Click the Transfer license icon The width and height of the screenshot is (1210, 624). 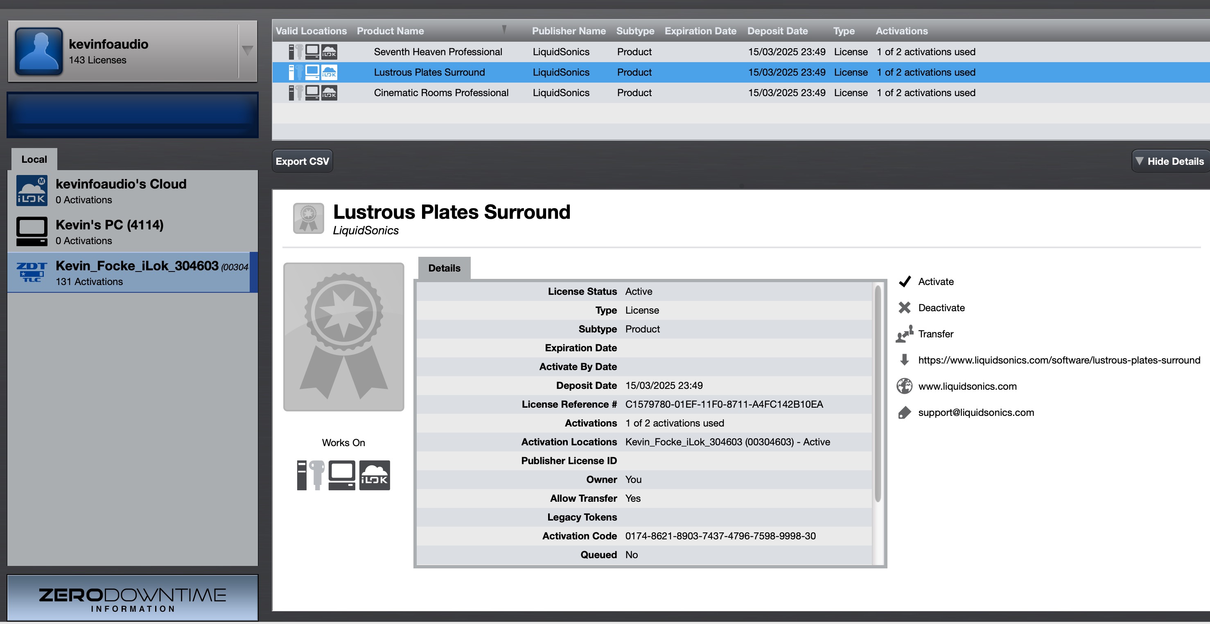[904, 334]
